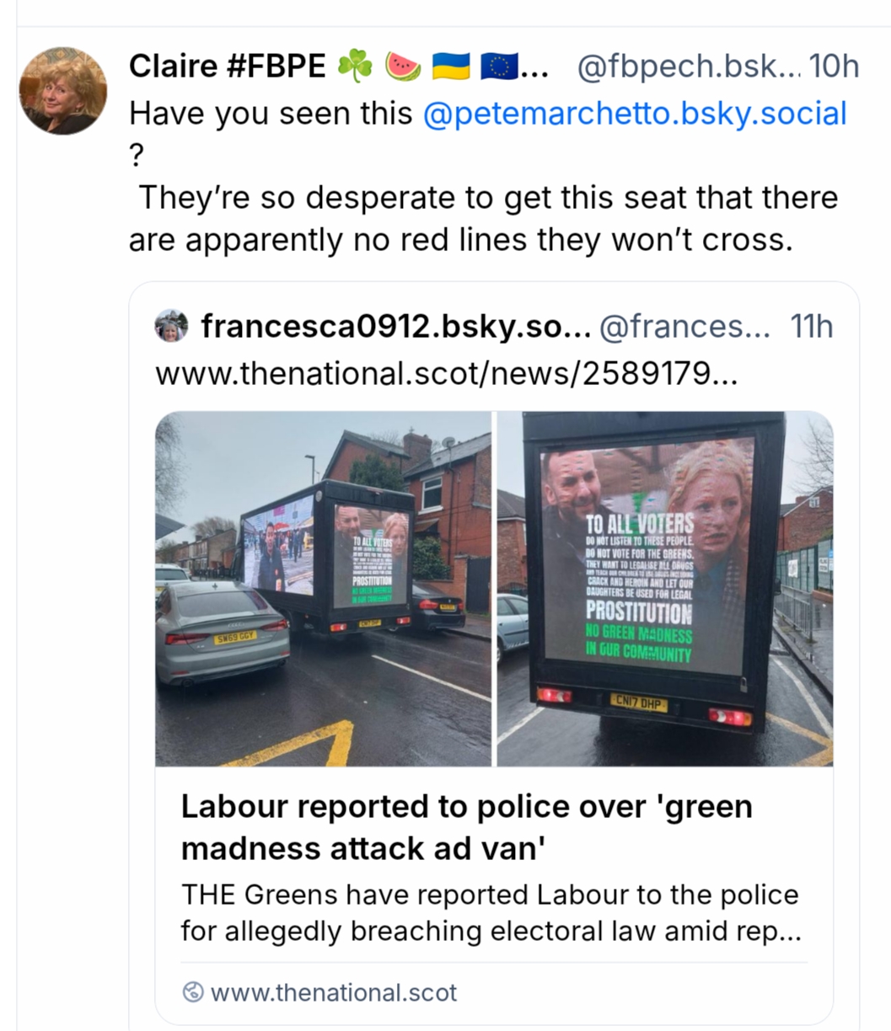
Task: Click the @fbpech.bsk handle
Action: [687, 67]
